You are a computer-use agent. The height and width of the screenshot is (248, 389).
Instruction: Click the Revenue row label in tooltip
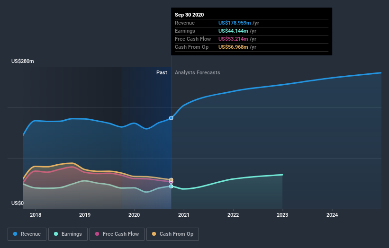(x=185, y=23)
